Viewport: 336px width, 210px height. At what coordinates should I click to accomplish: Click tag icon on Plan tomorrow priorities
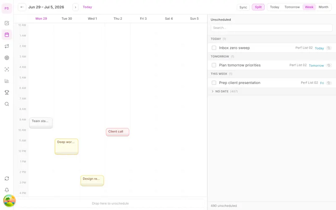(329, 66)
